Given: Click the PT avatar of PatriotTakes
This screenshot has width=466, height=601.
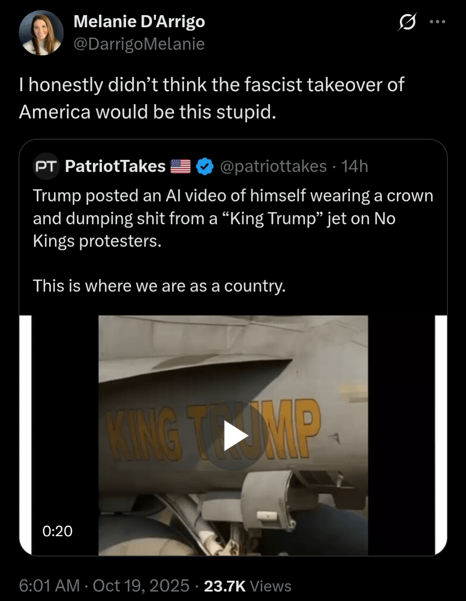Looking at the screenshot, I should pos(46,166).
